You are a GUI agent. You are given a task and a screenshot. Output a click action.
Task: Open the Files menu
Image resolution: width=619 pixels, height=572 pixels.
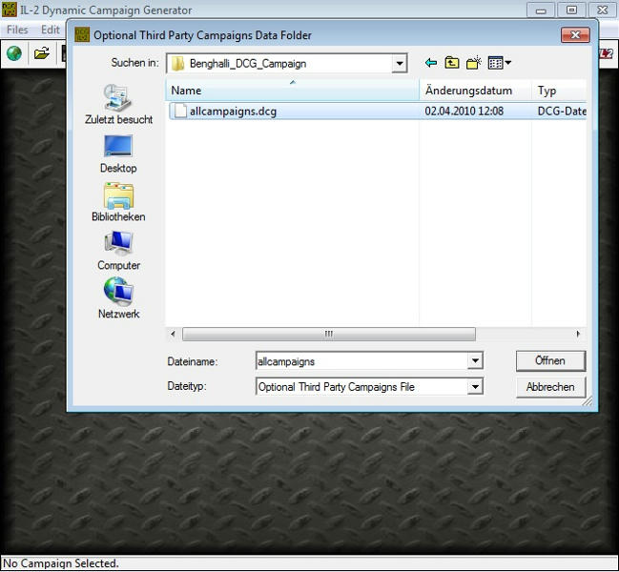click(17, 30)
